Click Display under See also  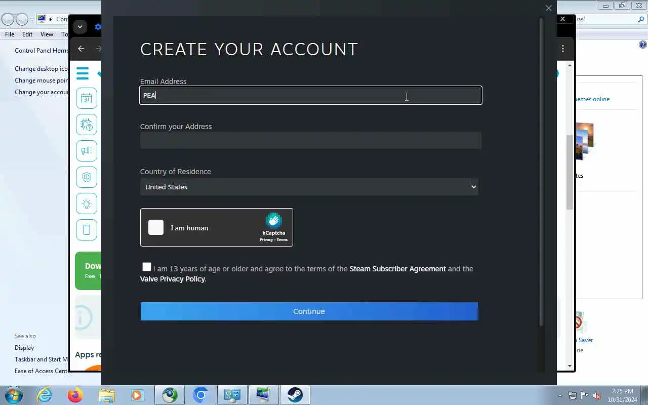[x=24, y=348]
